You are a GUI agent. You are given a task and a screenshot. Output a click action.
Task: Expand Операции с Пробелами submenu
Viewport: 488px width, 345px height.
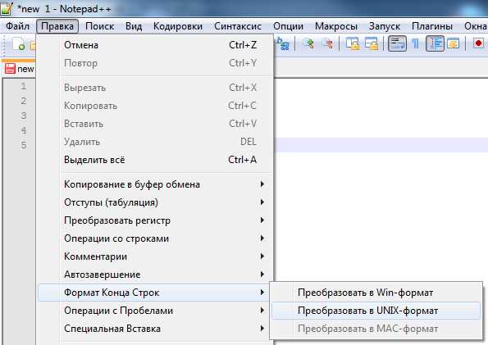[155, 311]
